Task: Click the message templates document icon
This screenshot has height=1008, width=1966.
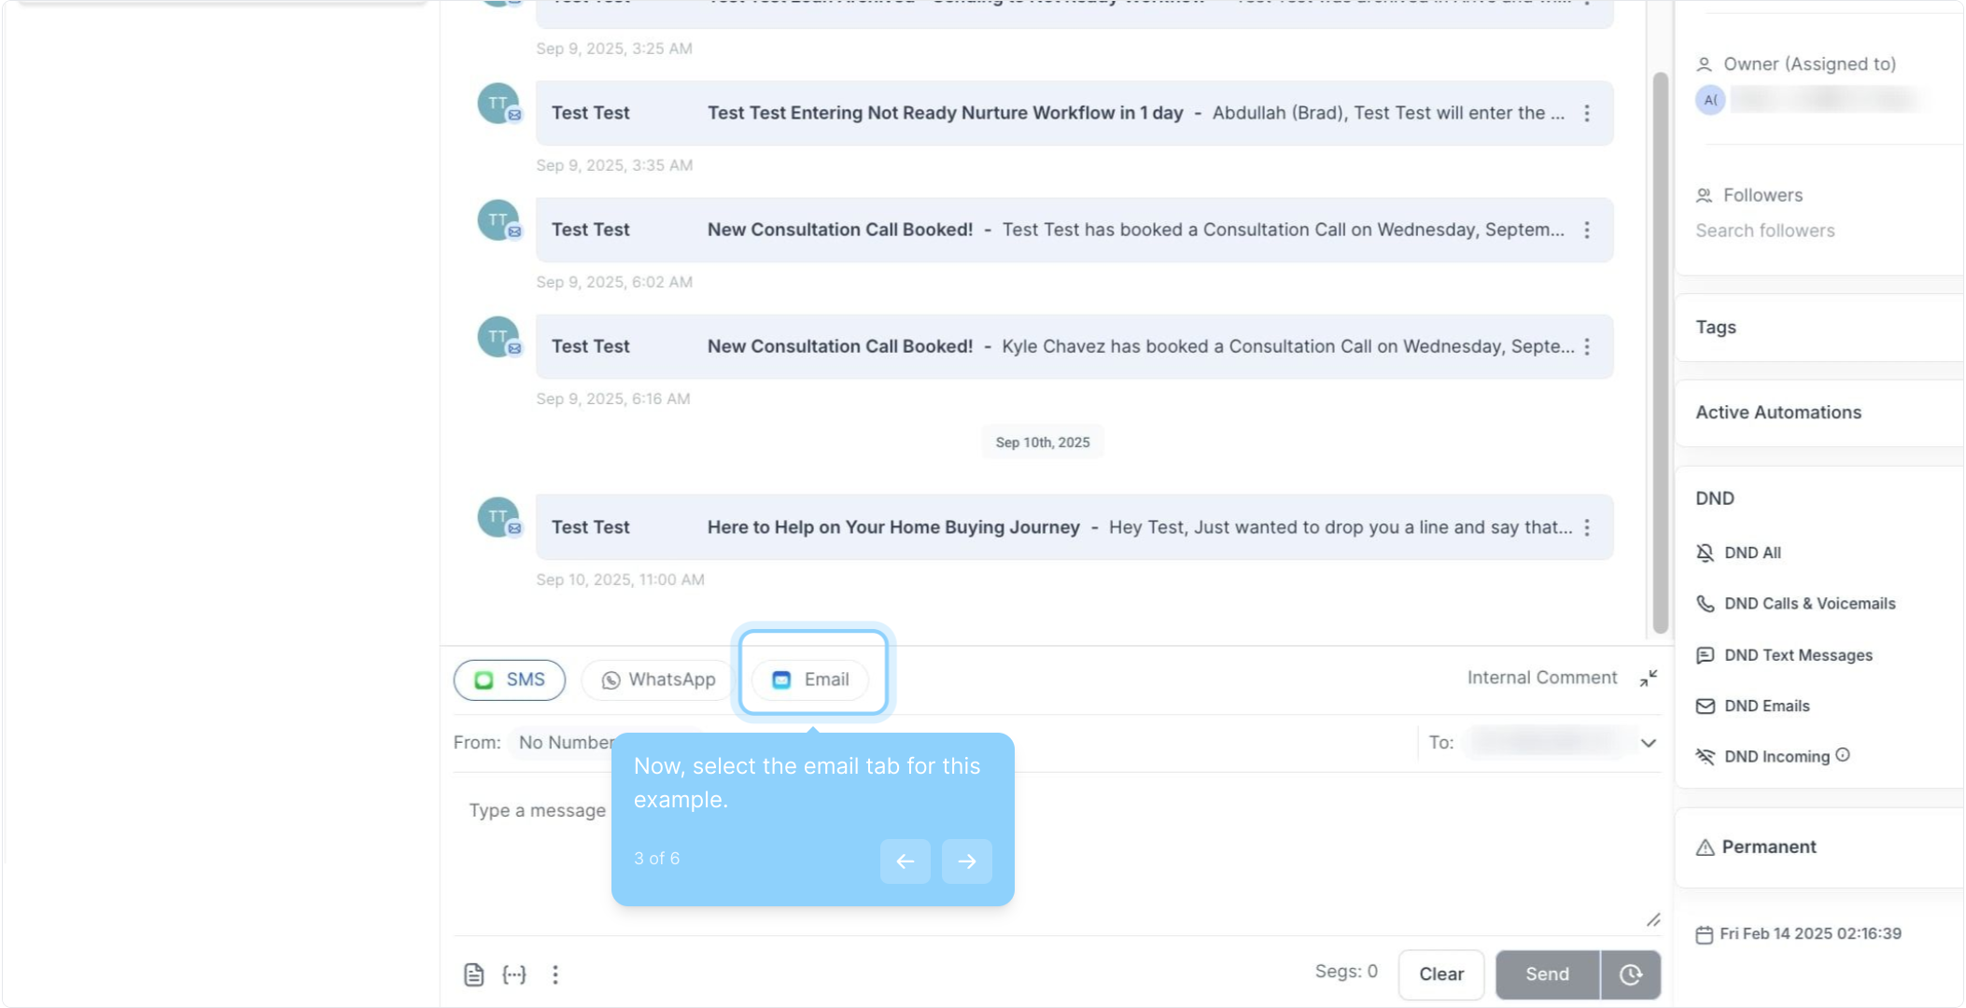Action: (473, 974)
